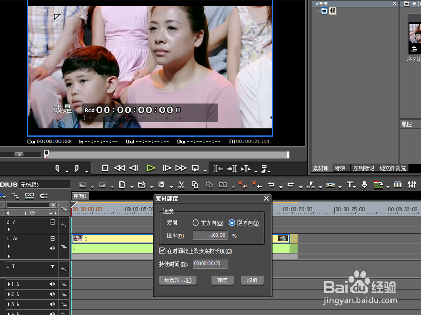
Task: Open the audio mixer sliders icon
Action: (412, 185)
